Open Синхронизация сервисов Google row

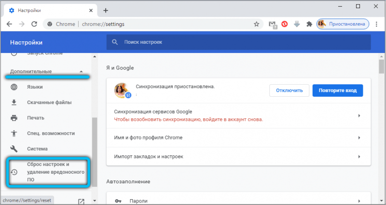pyautogui.click(x=238, y=115)
